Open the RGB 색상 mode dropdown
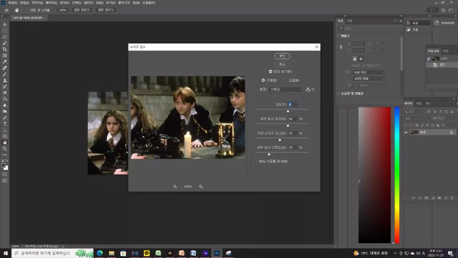The image size is (458, 258). click(369, 72)
